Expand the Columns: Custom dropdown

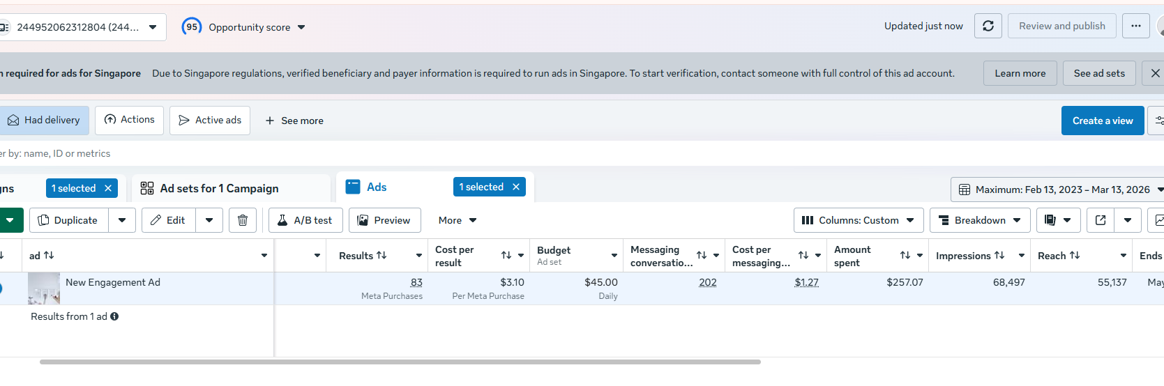[859, 220]
